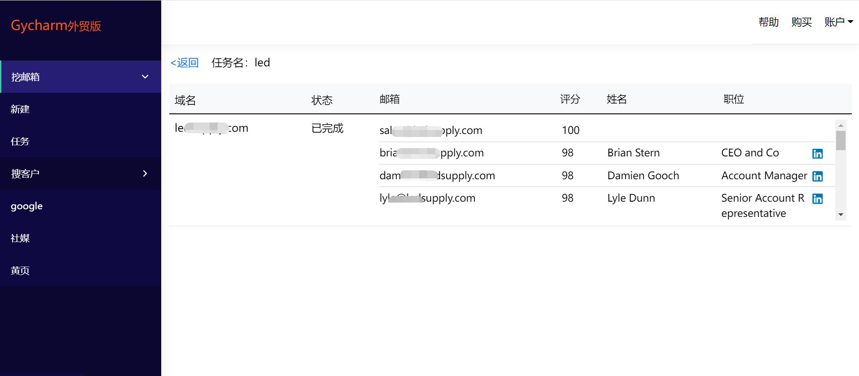This screenshot has width=859, height=376.
Task: Click the Gycharm外贸版 logo
Action: tap(56, 26)
